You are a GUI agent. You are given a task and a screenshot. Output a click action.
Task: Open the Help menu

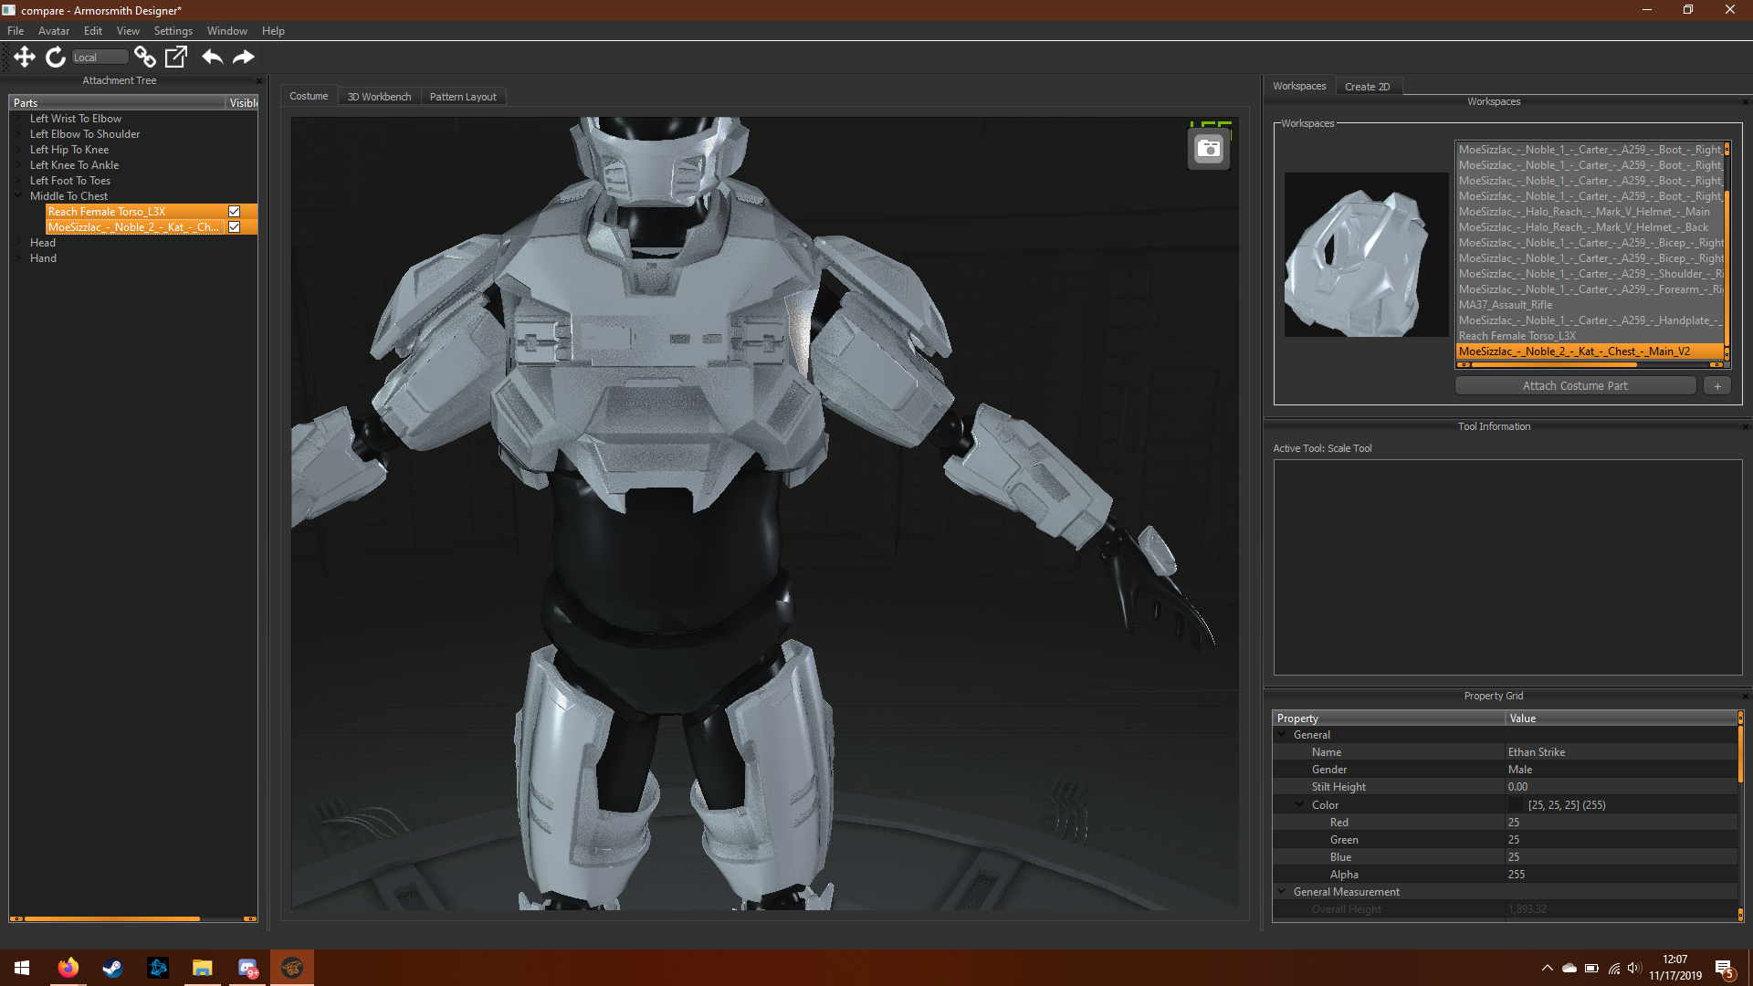[x=273, y=31]
